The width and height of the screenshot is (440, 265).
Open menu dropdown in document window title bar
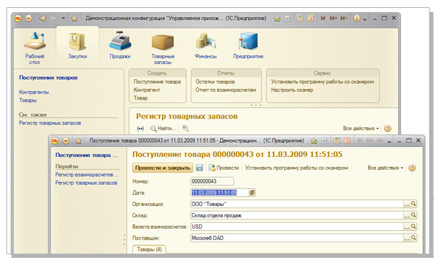(66, 141)
